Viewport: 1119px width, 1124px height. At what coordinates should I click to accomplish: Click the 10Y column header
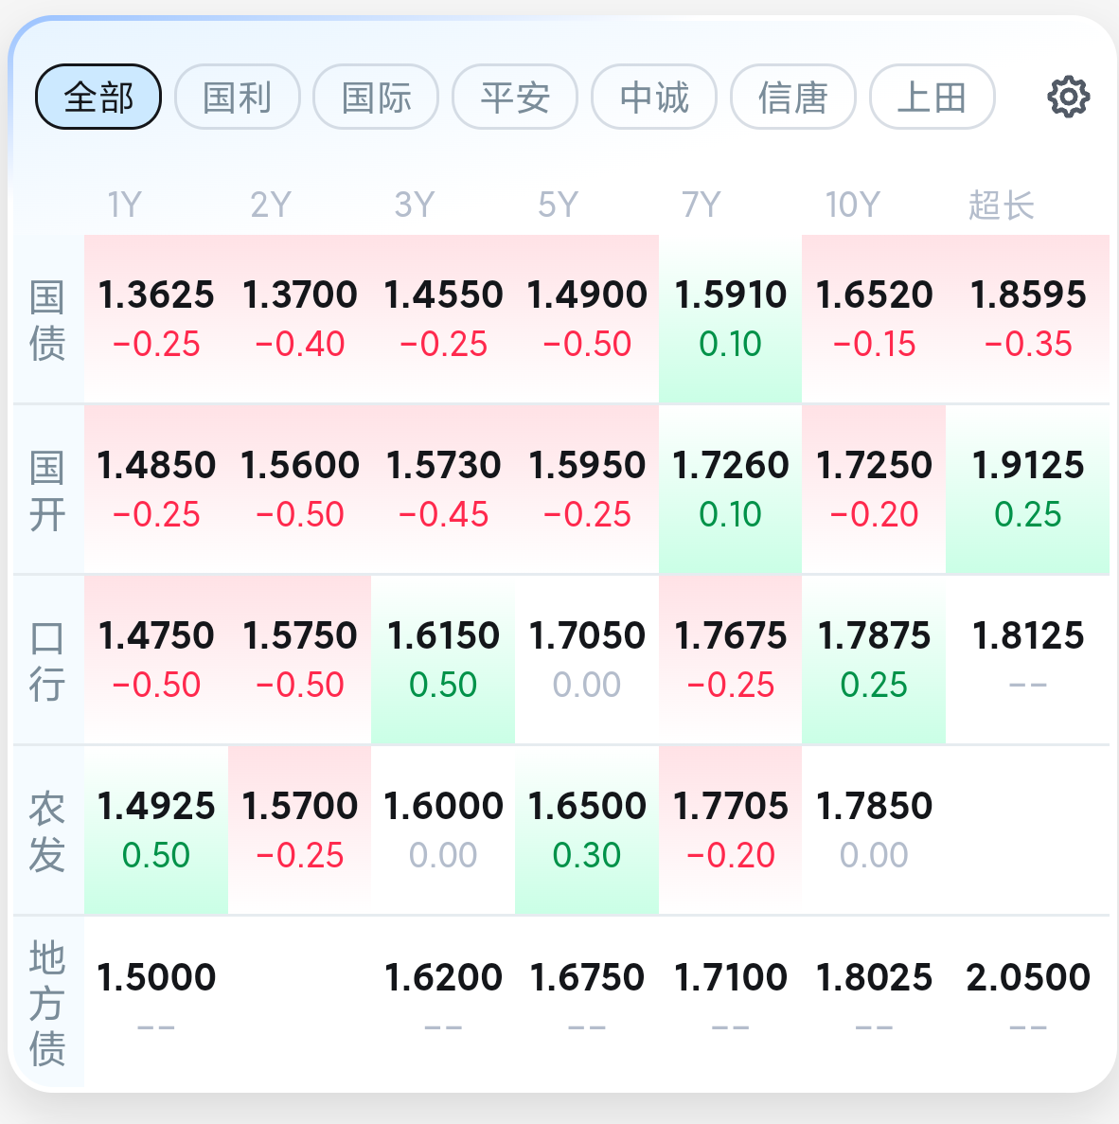(x=852, y=205)
